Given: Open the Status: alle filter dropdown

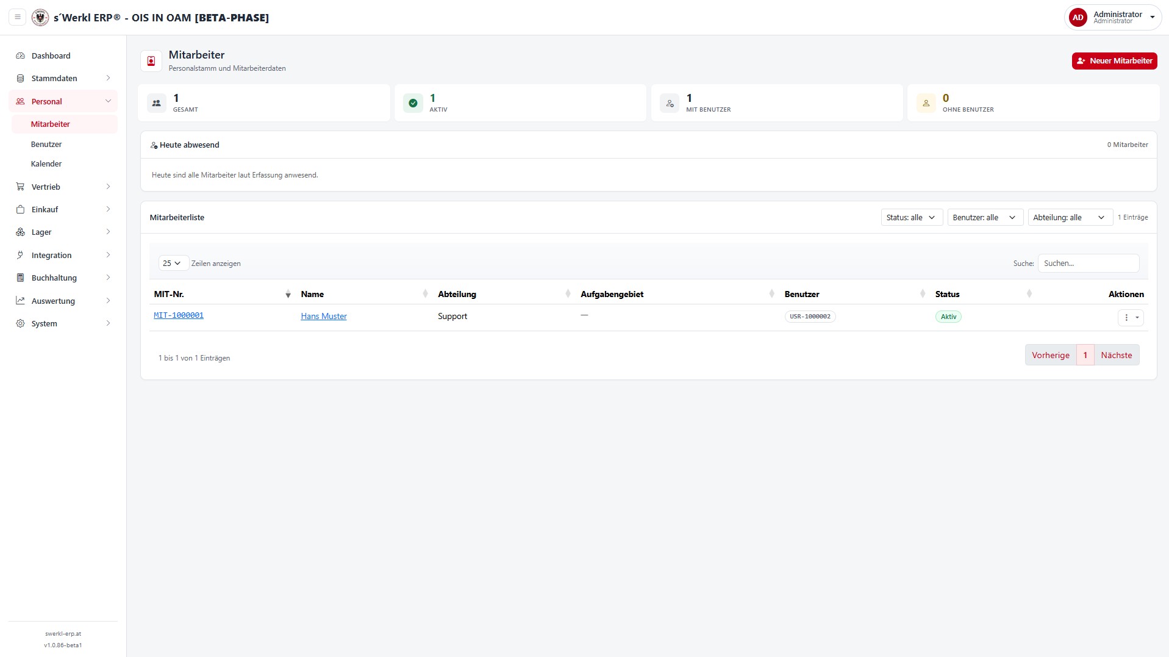Looking at the screenshot, I should click(x=912, y=217).
